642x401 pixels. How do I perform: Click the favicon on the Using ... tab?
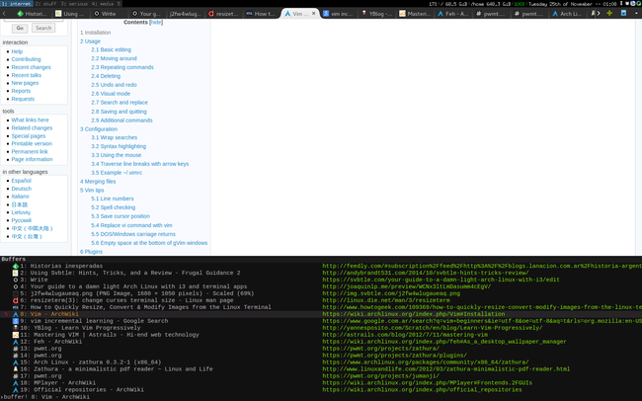coord(58,14)
